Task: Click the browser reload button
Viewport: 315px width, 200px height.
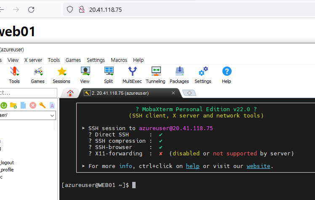Action: point(31,9)
